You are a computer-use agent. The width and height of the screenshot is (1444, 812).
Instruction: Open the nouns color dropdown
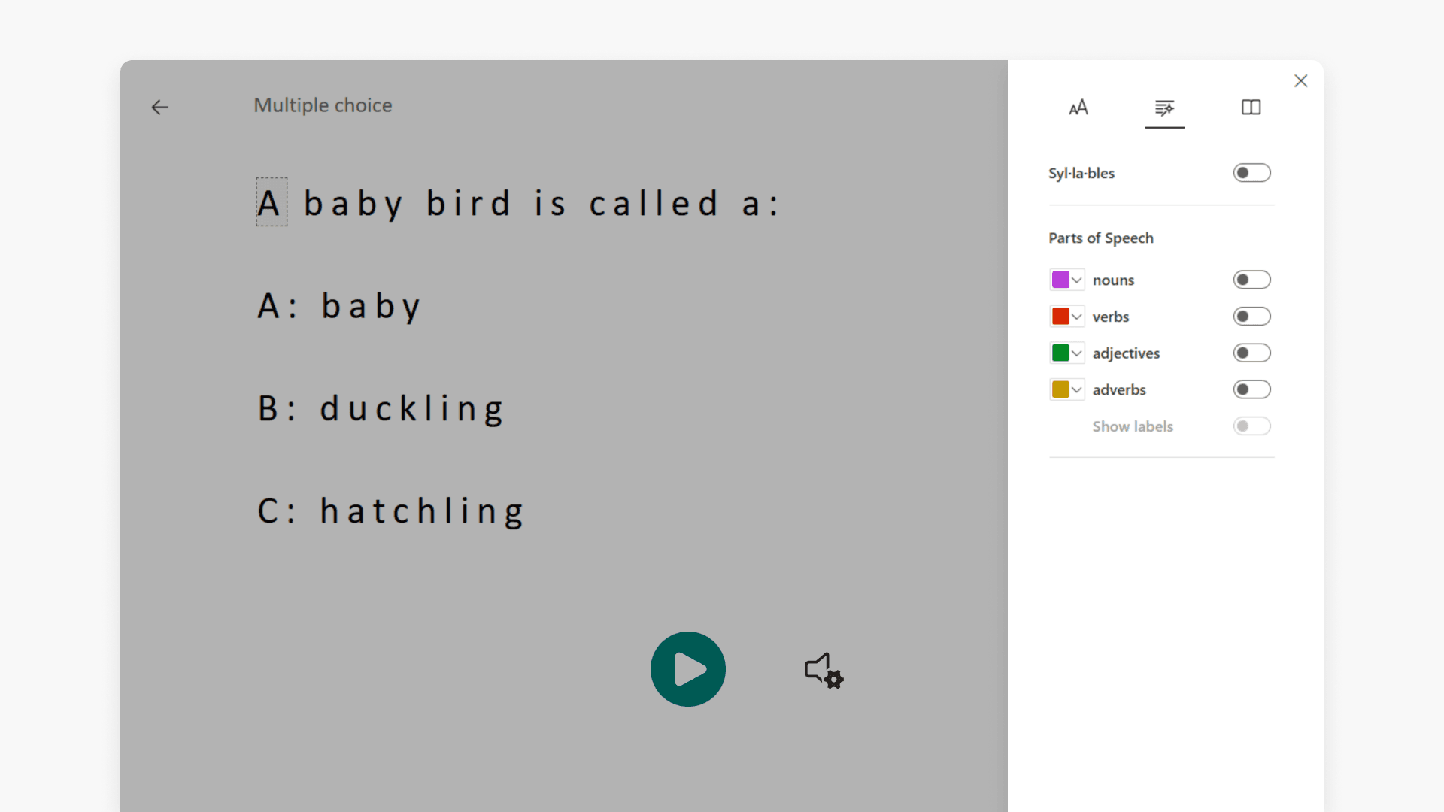point(1078,279)
